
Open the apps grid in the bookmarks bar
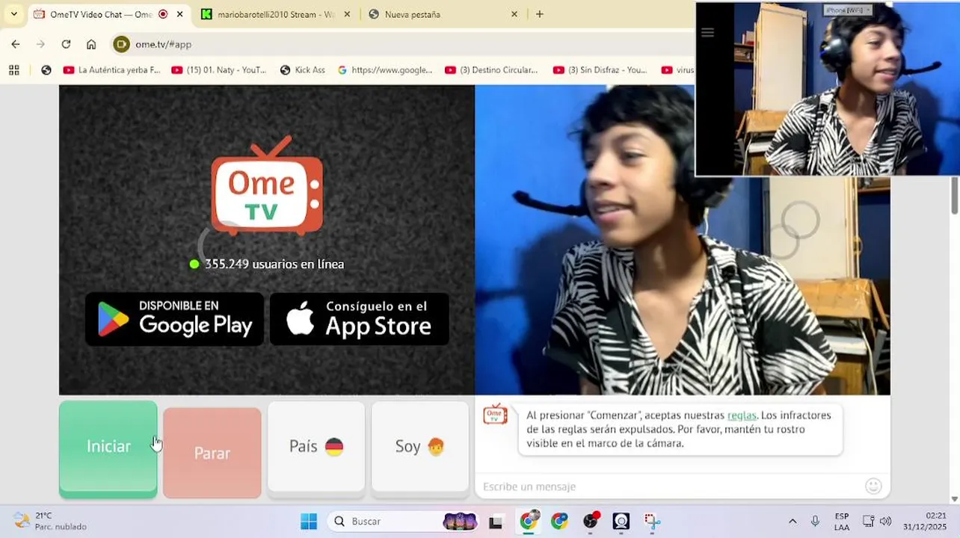point(13,69)
